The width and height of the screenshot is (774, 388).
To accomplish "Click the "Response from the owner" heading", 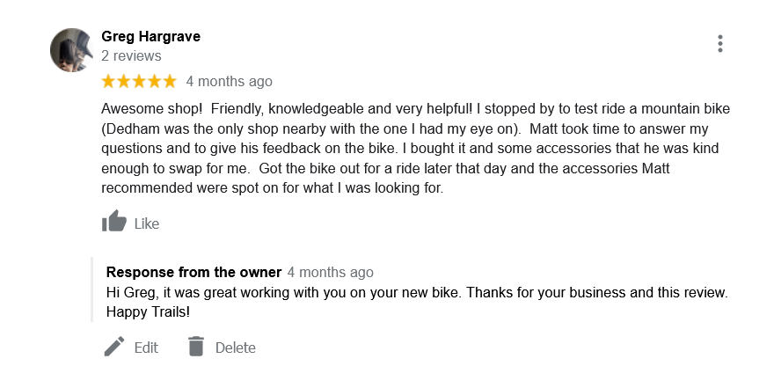I will pyautogui.click(x=193, y=272).
